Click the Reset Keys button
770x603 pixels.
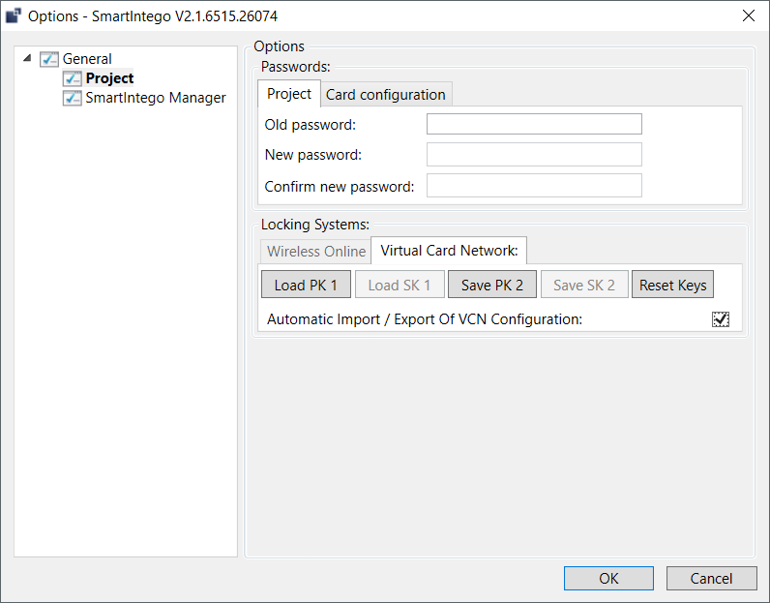coord(672,286)
